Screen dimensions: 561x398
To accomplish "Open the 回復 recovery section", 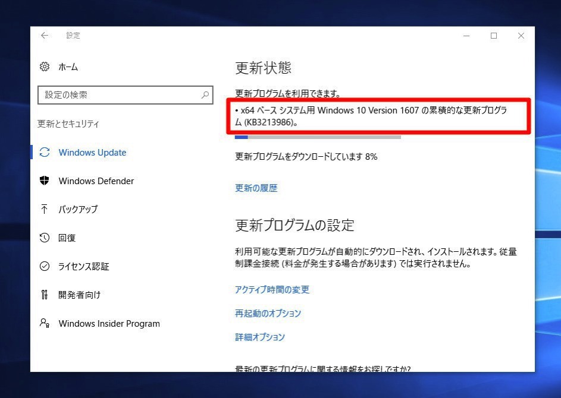I will [67, 238].
